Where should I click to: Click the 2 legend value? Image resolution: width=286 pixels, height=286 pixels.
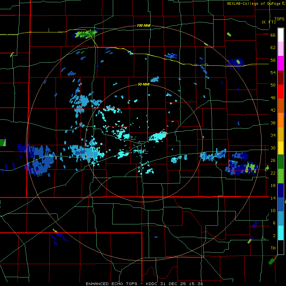tap(274, 236)
